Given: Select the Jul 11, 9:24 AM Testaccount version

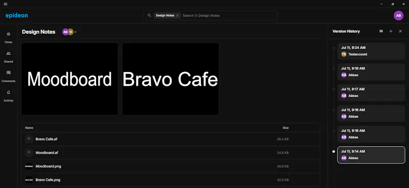Looking at the screenshot, I should 371,51.
